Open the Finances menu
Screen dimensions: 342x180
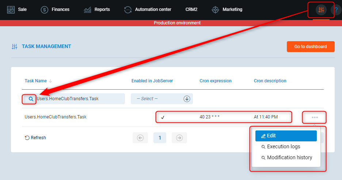55,9
